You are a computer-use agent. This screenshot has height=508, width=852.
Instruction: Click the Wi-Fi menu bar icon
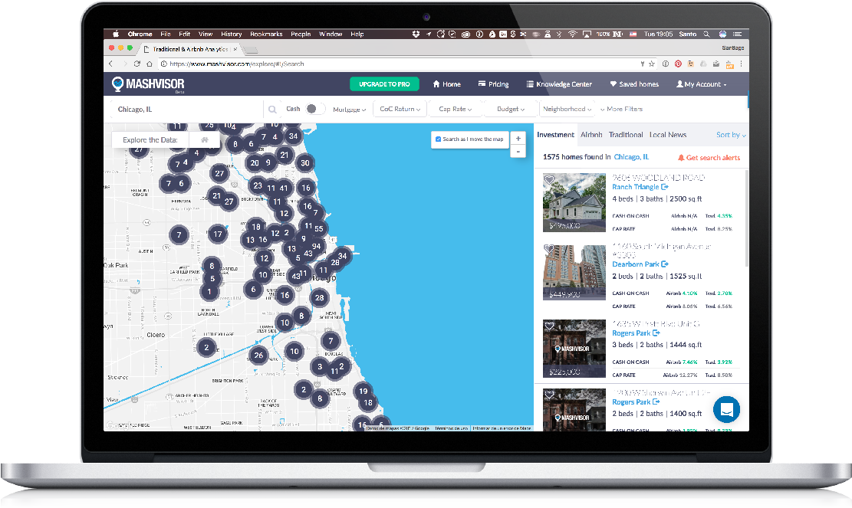click(573, 34)
